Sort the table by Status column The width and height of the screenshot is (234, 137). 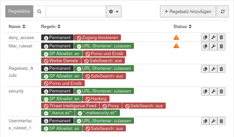(182, 26)
